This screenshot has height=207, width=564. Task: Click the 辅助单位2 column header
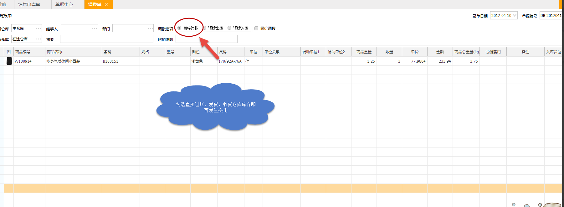(x=339, y=52)
